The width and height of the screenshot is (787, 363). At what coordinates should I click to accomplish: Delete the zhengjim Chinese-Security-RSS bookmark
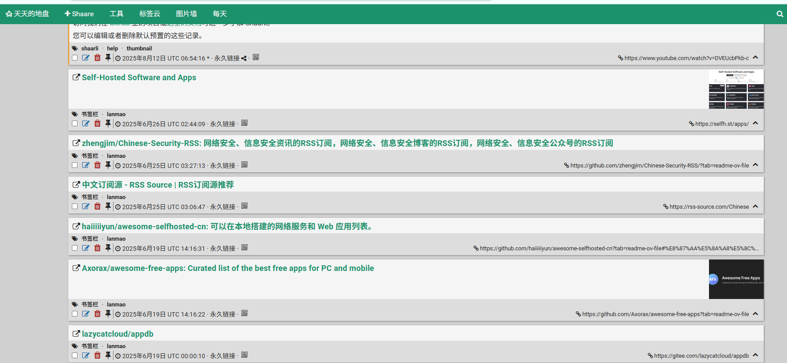tap(97, 165)
